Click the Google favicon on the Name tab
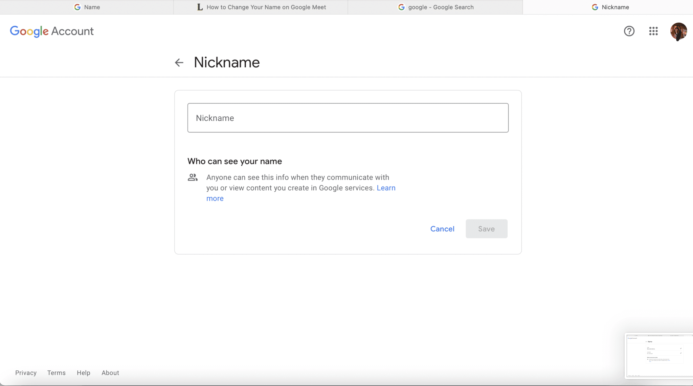The width and height of the screenshot is (693, 386). pos(77,7)
